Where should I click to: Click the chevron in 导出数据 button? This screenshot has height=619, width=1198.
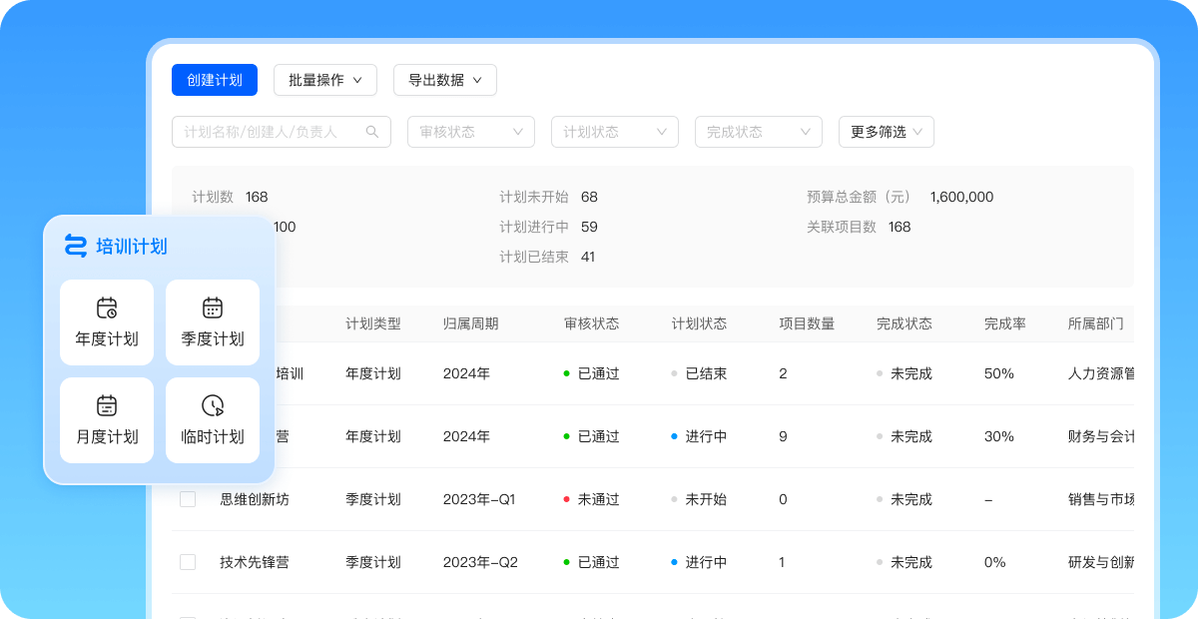[x=477, y=80]
